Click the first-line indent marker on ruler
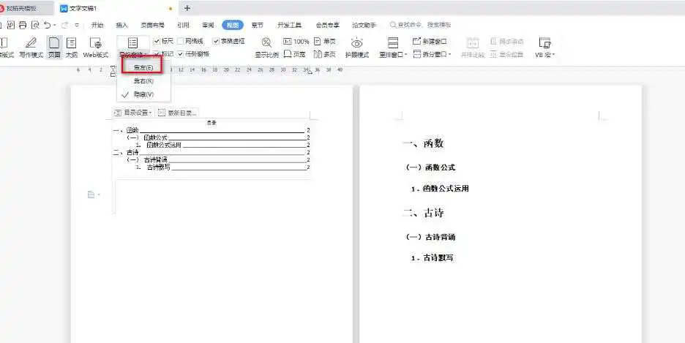The image size is (685, 343). coord(113,67)
